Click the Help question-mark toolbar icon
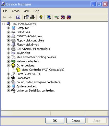The height and width of the screenshot is (126, 109). [40, 17]
